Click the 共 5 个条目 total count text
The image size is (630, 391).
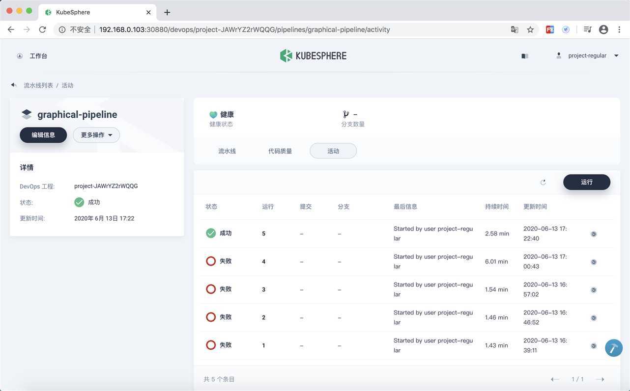219,379
